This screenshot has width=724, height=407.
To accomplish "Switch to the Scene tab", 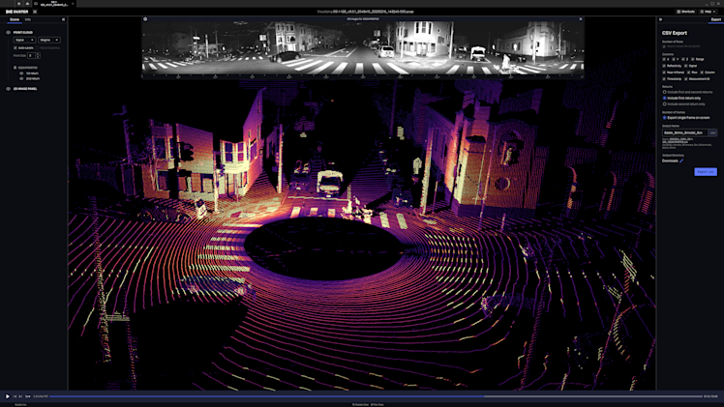I will [15, 19].
